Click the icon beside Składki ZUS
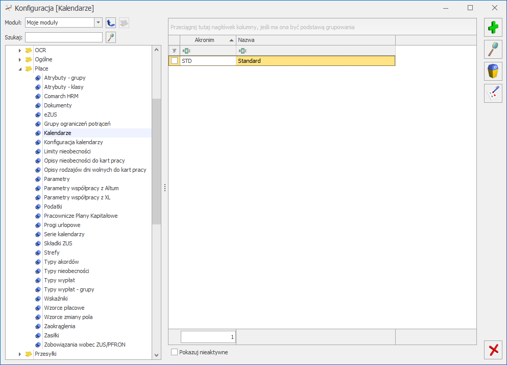507x365 pixels. click(38, 243)
